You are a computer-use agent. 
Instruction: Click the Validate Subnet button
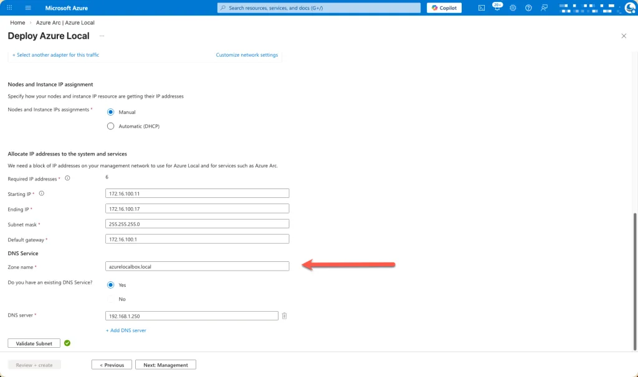point(34,343)
